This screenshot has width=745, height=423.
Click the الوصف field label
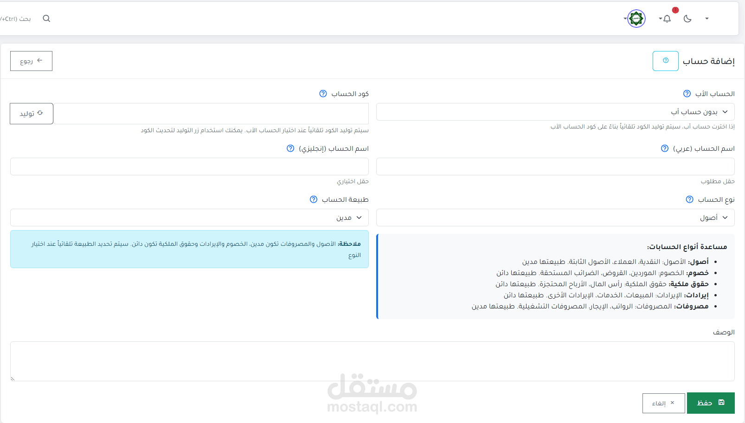point(724,332)
